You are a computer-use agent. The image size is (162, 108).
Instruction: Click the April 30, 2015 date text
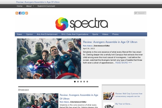point(89,49)
